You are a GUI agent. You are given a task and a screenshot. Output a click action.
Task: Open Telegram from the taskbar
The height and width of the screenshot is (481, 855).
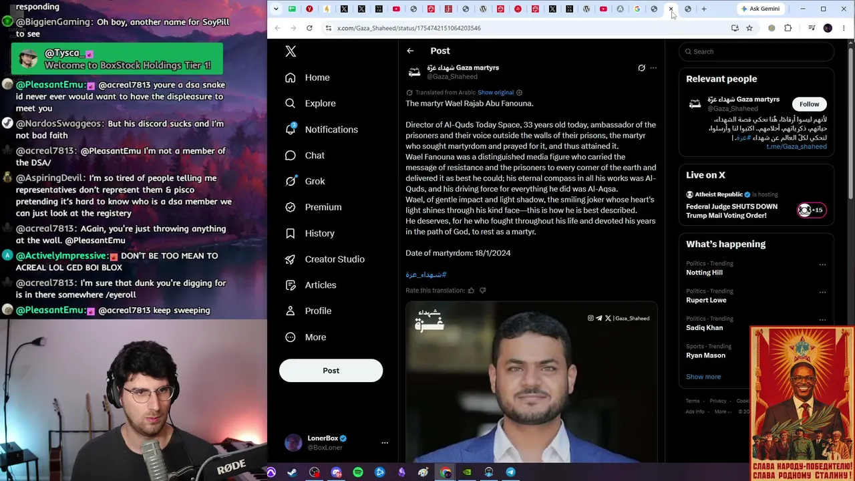510,472
